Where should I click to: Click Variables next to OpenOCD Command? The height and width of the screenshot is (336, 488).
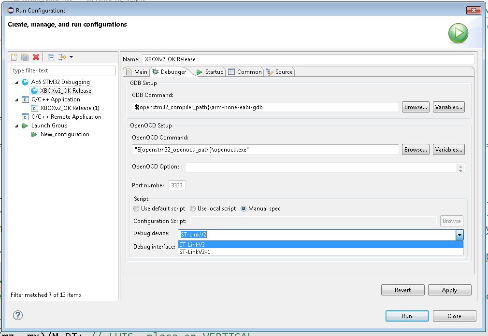[x=448, y=150]
